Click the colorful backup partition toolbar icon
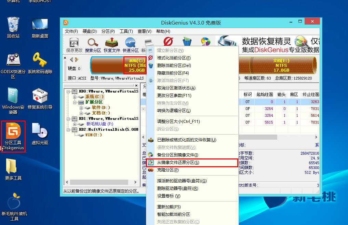 [205, 42]
